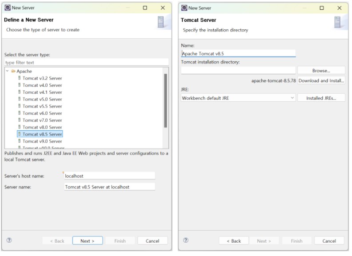
Task: Click the Apache folder icon
Action: pos(13,71)
